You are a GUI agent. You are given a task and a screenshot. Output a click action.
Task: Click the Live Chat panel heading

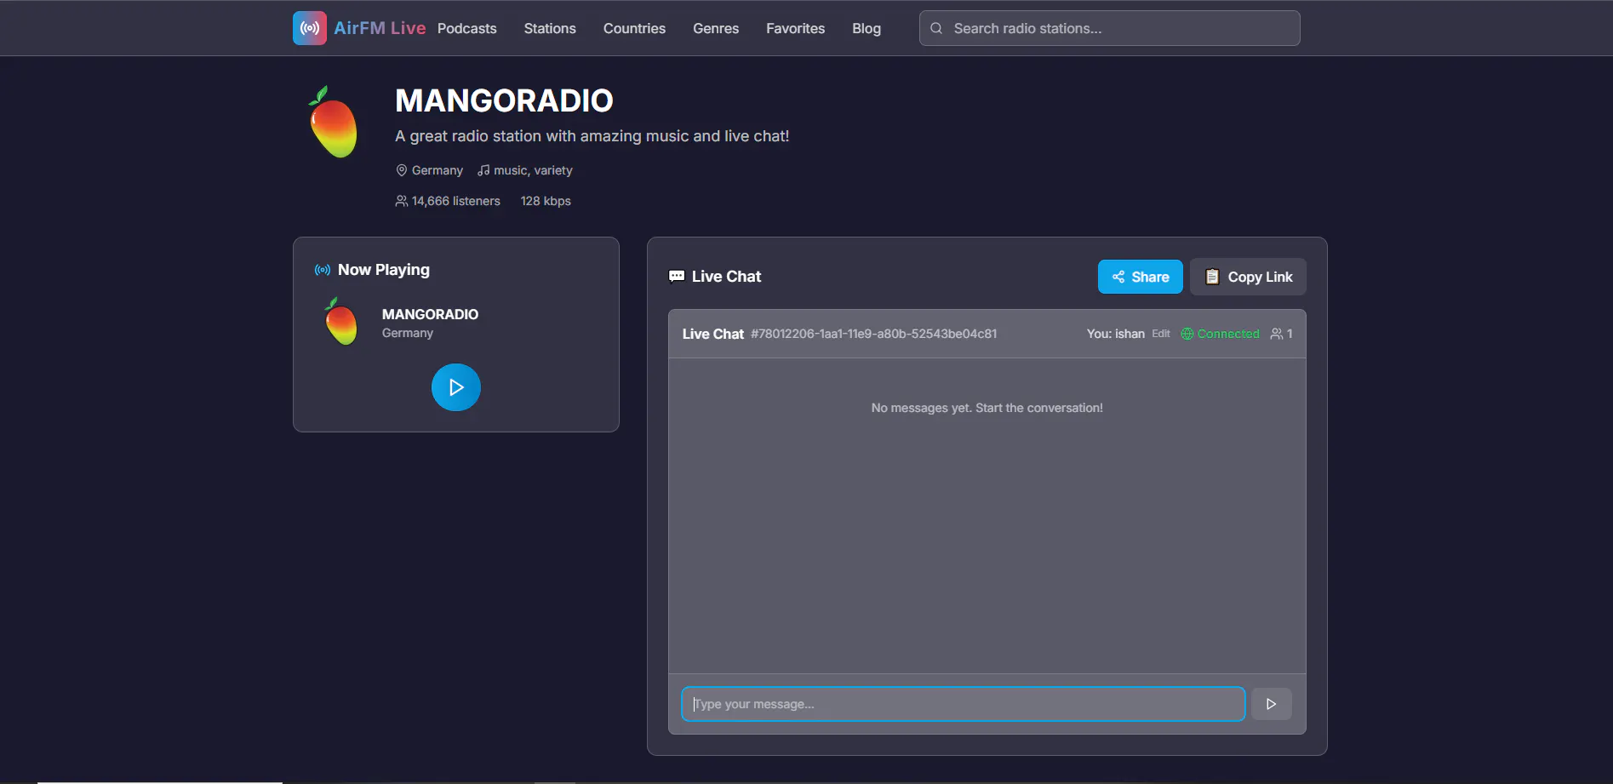click(726, 277)
